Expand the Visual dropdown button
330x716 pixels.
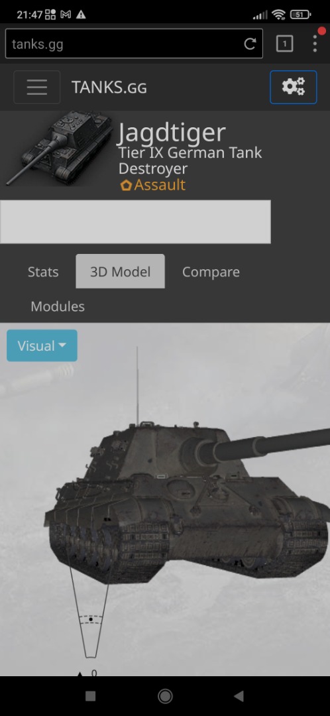click(42, 345)
